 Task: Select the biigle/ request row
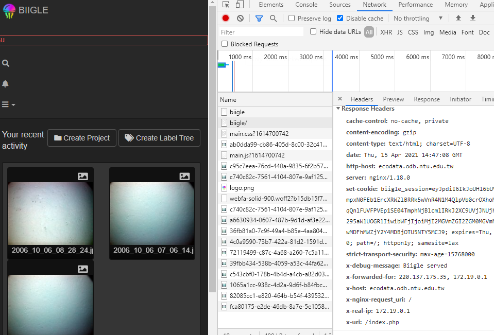tap(275, 123)
